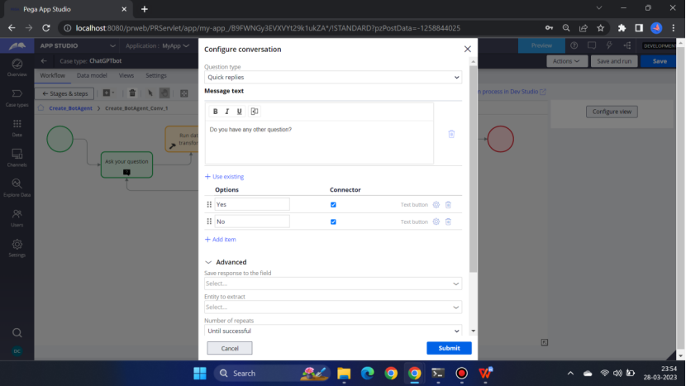Click the DC user avatar at sidebar bottom
This screenshot has width=686, height=386.
[17, 351]
